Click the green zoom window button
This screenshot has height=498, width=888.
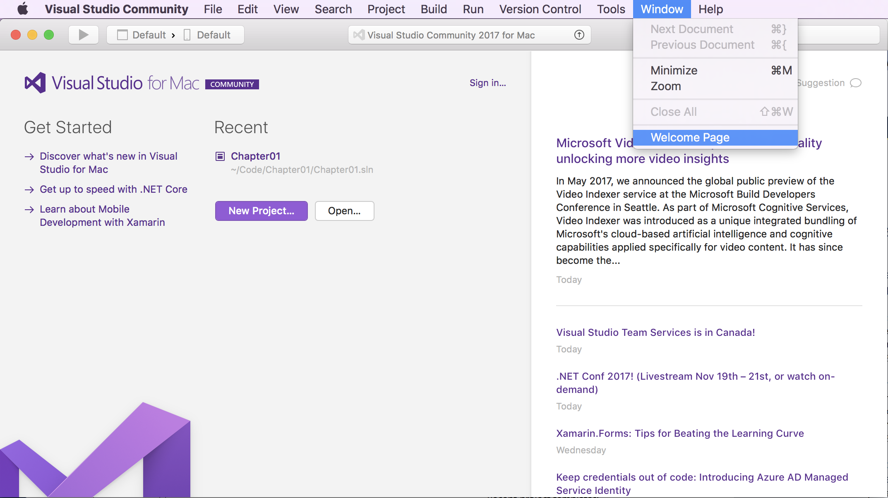[x=49, y=35]
